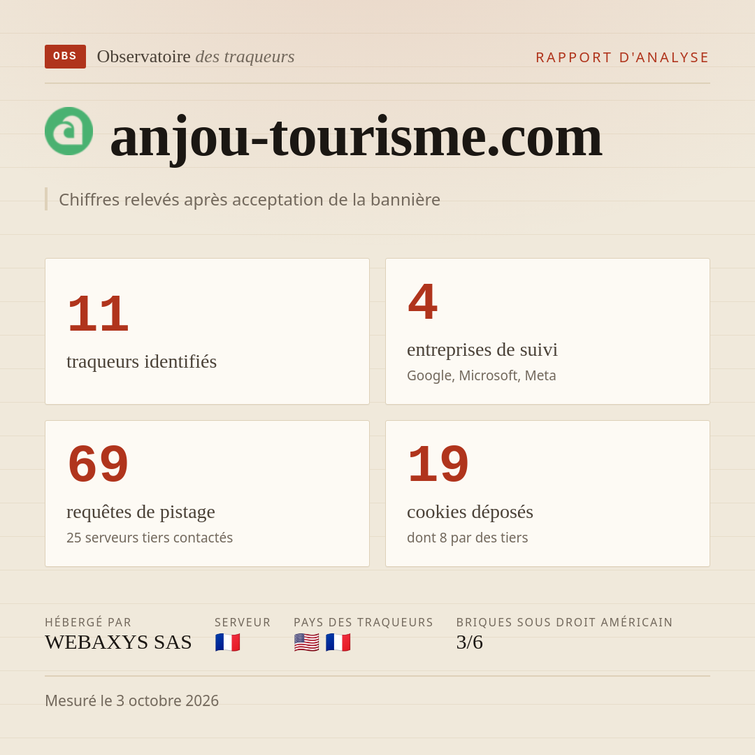
Task: Click the green anjou-tourisme site favicon
Action: pyautogui.click(x=69, y=131)
